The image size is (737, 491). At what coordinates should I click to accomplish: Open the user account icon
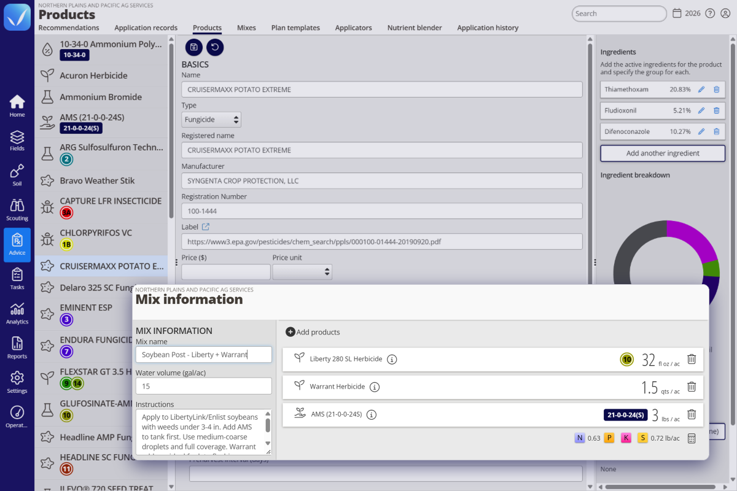tap(725, 14)
